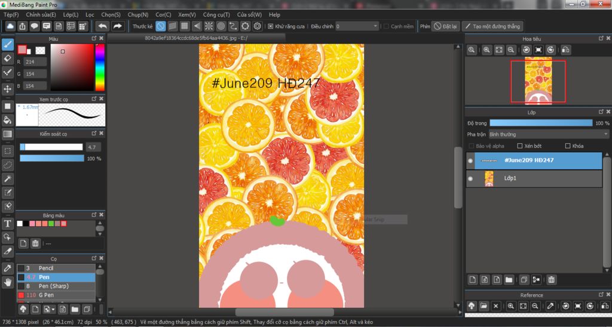Screen dimensions: 612x327
Task: Hide the Lớp1 layer
Action: pos(470,178)
